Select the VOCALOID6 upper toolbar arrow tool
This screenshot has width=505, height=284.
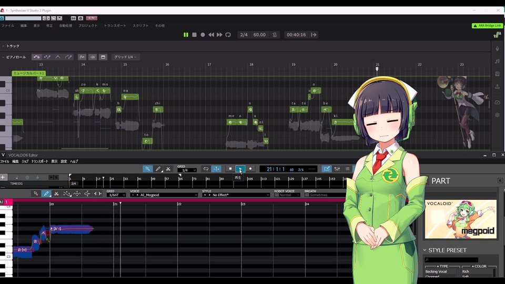click(147, 169)
